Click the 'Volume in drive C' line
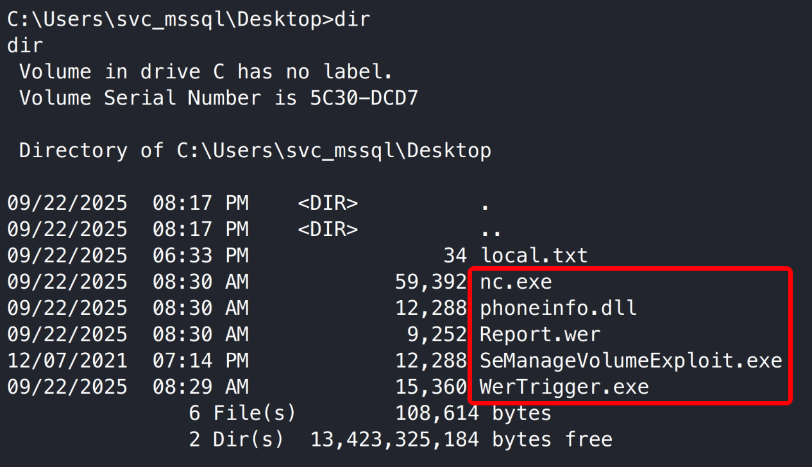 [205, 72]
